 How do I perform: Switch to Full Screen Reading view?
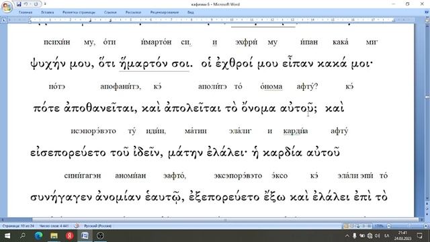352,226
